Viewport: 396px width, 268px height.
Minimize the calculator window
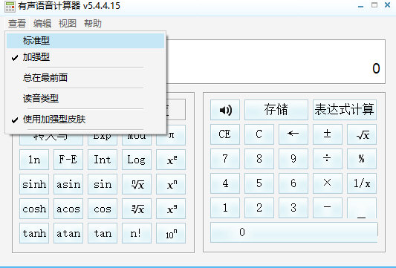pyautogui.click(x=361, y=6)
